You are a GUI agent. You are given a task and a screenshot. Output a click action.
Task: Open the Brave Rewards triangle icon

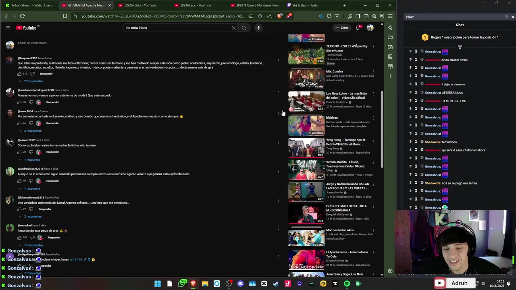(289, 16)
